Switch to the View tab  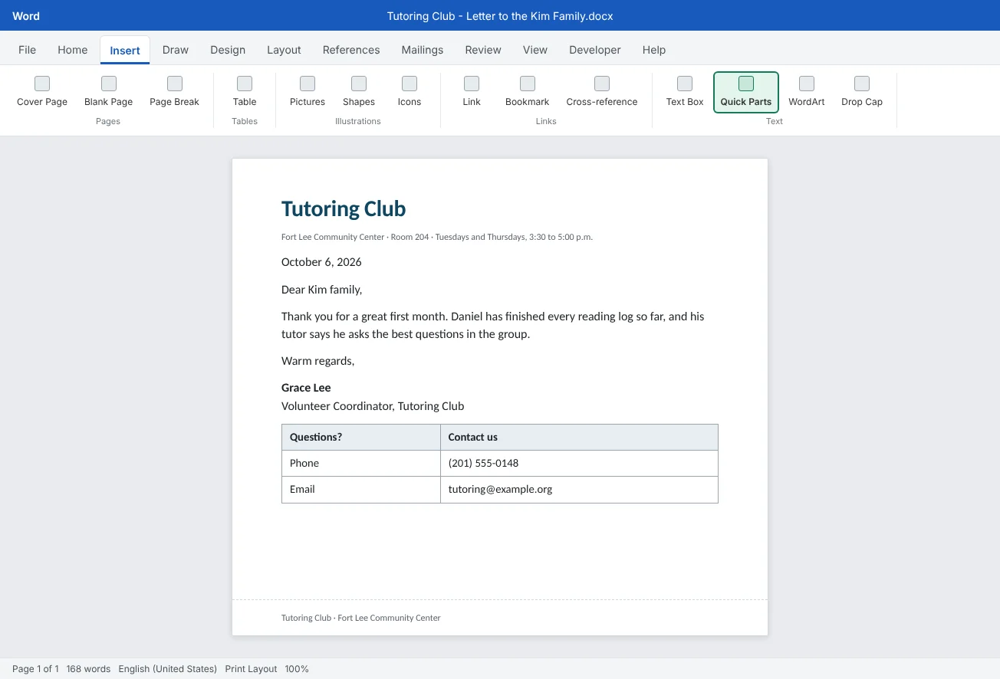(x=535, y=50)
